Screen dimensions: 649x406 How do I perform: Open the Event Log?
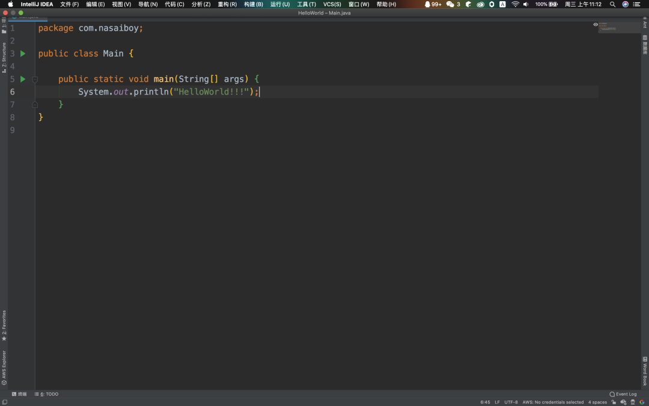pyautogui.click(x=623, y=394)
